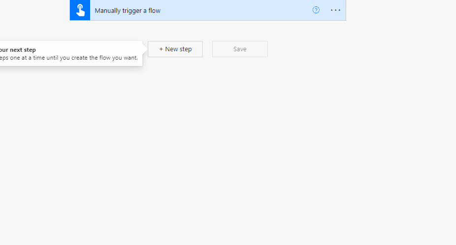Add a New step to the flow
The image size is (456, 245).
[175, 49]
